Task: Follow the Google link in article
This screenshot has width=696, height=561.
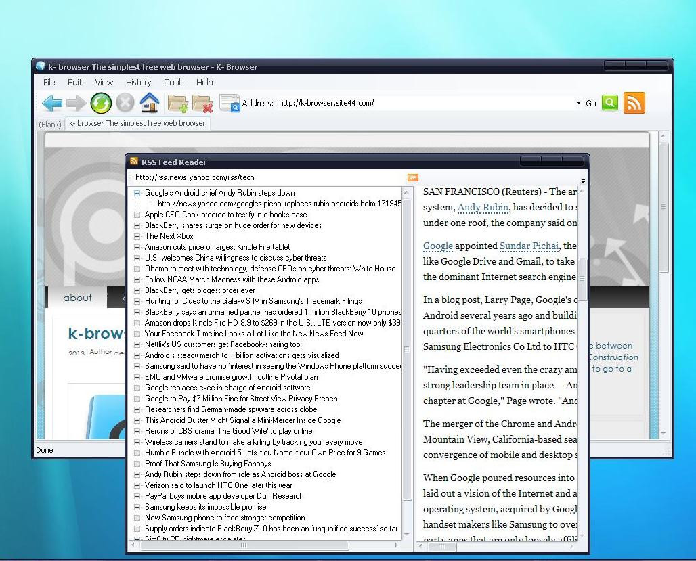Action: pyautogui.click(x=437, y=246)
